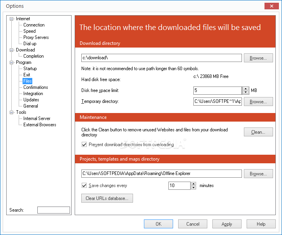Open Updates settings
The width and height of the screenshot is (282, 235).
[31, 100]
